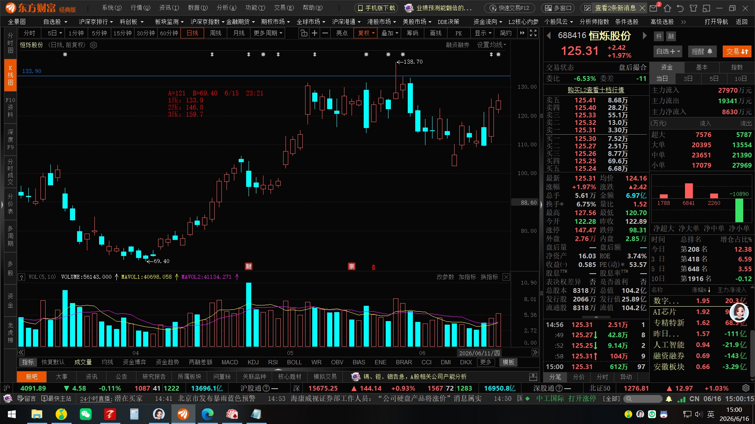755x424 pixels.
Task: Open the virtual assistant avatar
Action: (x=739, y=313)
